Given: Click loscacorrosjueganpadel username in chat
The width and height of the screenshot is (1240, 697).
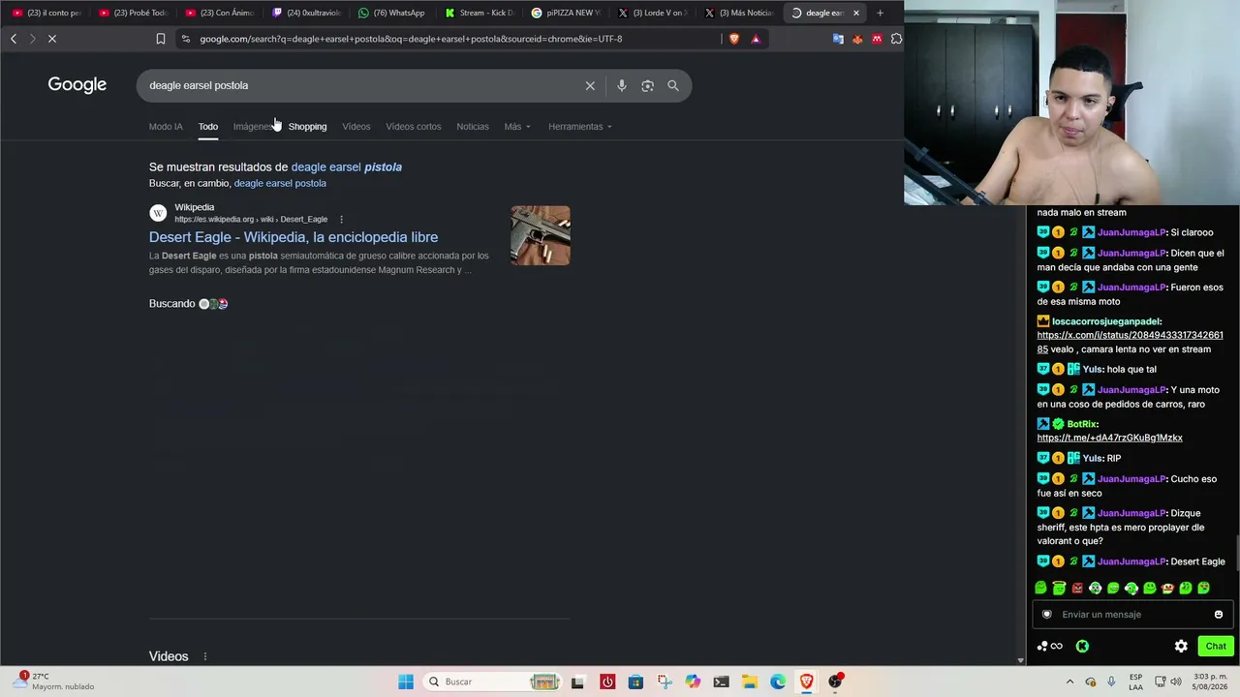Looking at the screenshot, I should pyautogui.click(x=1106, y=321).
